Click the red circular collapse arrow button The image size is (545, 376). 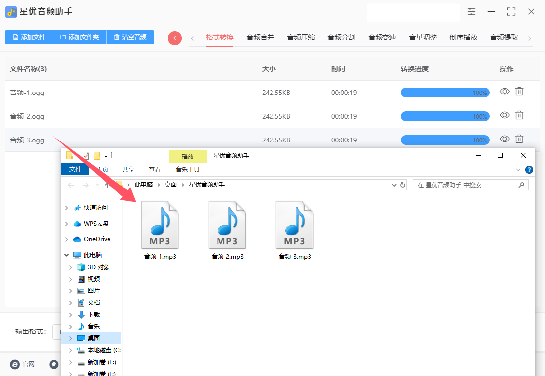tap(175, 38)
